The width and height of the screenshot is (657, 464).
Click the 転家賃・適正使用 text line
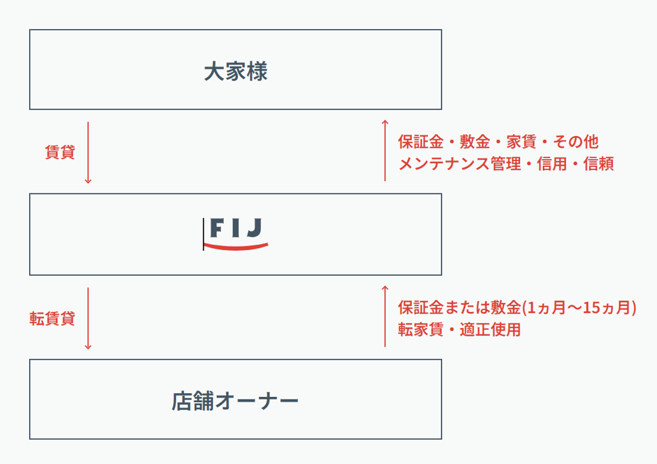pos(460,329)
